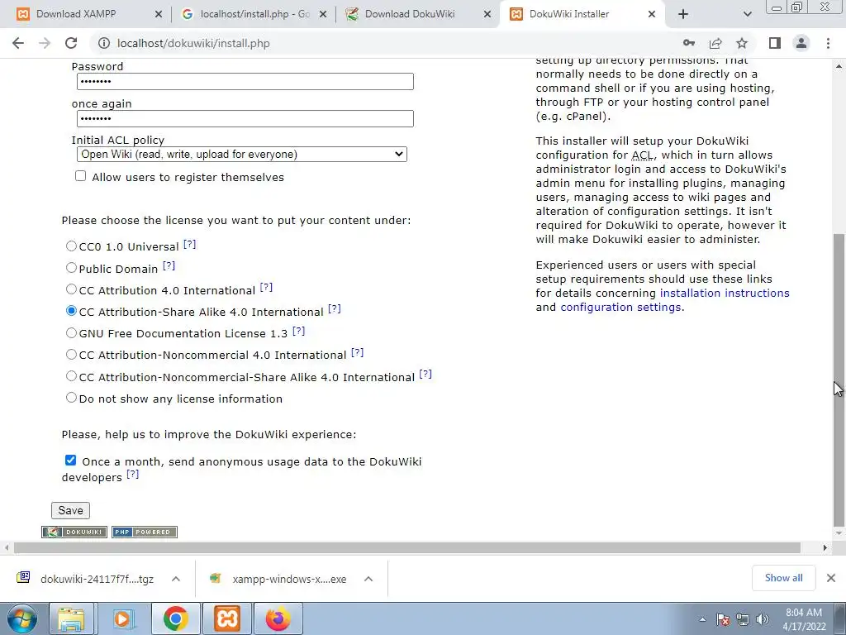Open Chrome side panel

pos(775,43)
